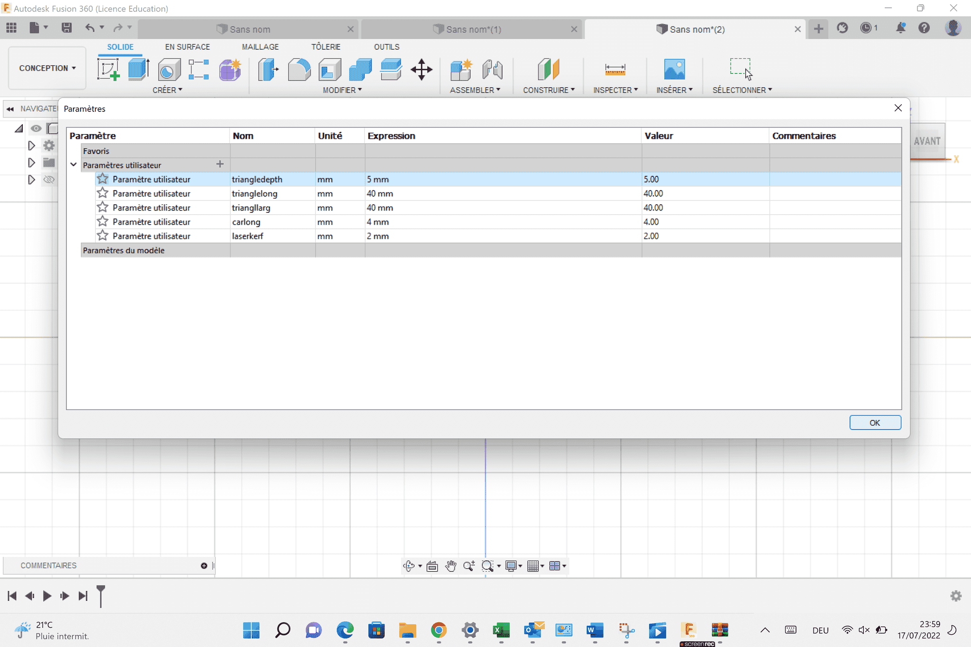The width and height of the screenshot is (971, 647).
Task: Click the Press Pull tool icon
Action: [268, 70]
